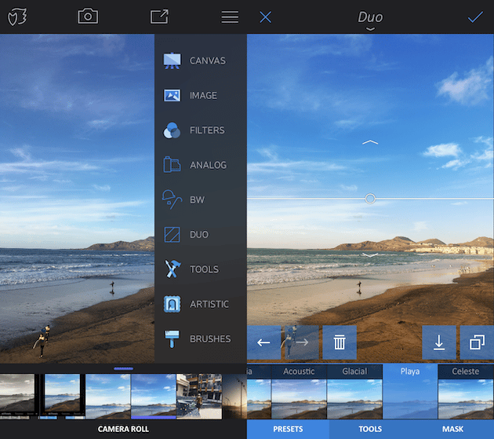
Task: Choose the Acoustic preset
Action: tap(299, 392)
